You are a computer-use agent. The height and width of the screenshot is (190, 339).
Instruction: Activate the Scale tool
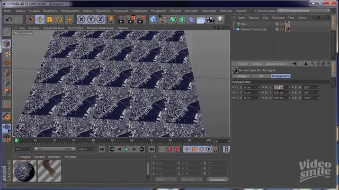click(49, 20)
